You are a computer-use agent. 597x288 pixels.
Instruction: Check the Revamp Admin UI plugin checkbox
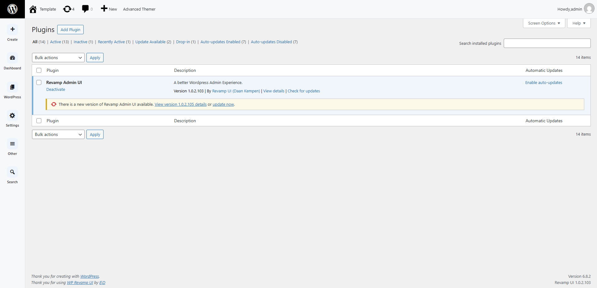pyautogui.click(x=39, y=82)
